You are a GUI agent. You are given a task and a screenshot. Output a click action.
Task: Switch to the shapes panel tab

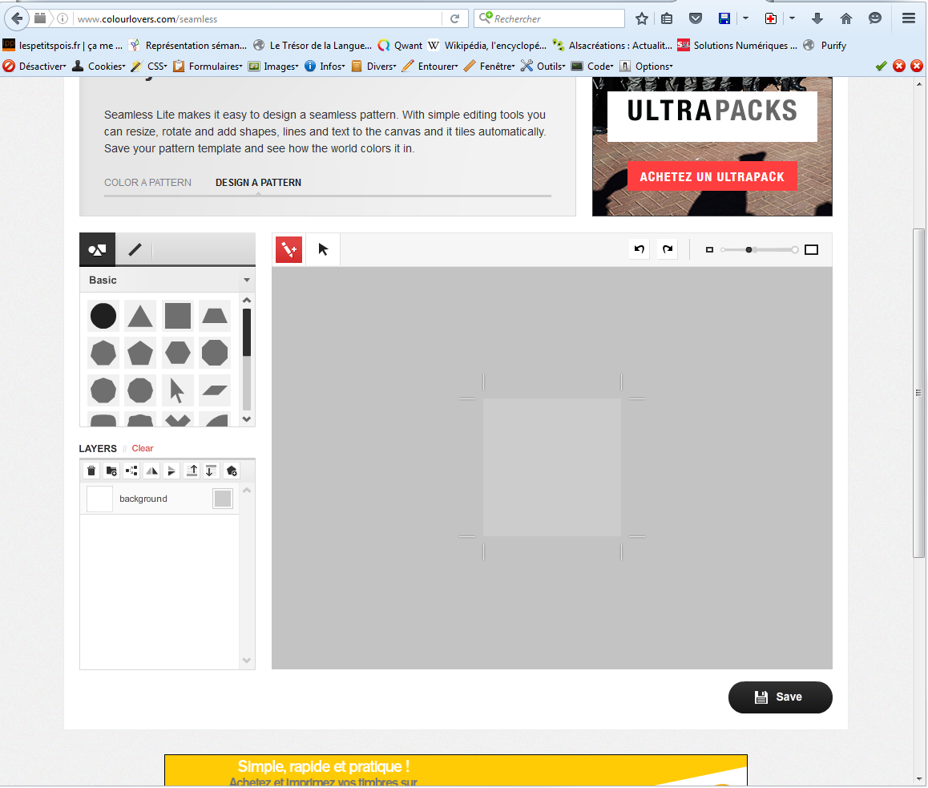[x=97, y=249]
